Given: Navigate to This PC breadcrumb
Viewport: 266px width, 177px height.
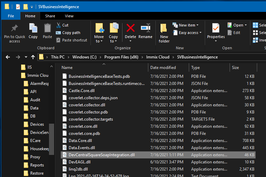Looking at the screenshot, I should (58, 57).
